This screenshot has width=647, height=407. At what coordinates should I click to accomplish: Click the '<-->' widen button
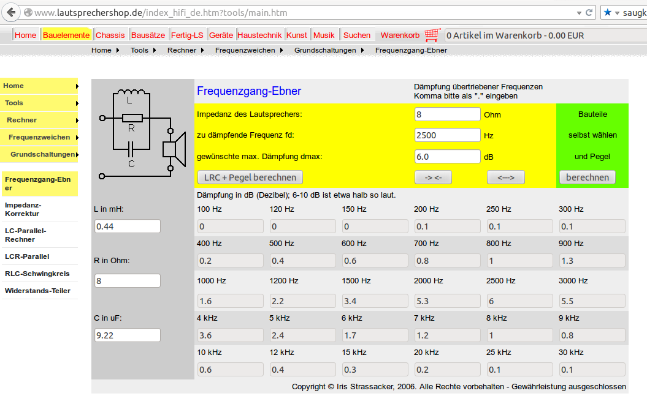[506, 177]
